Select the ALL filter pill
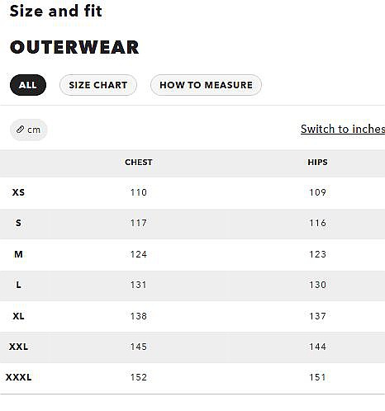The width and height of the screenshot is (385, 411). coord(28,85)
